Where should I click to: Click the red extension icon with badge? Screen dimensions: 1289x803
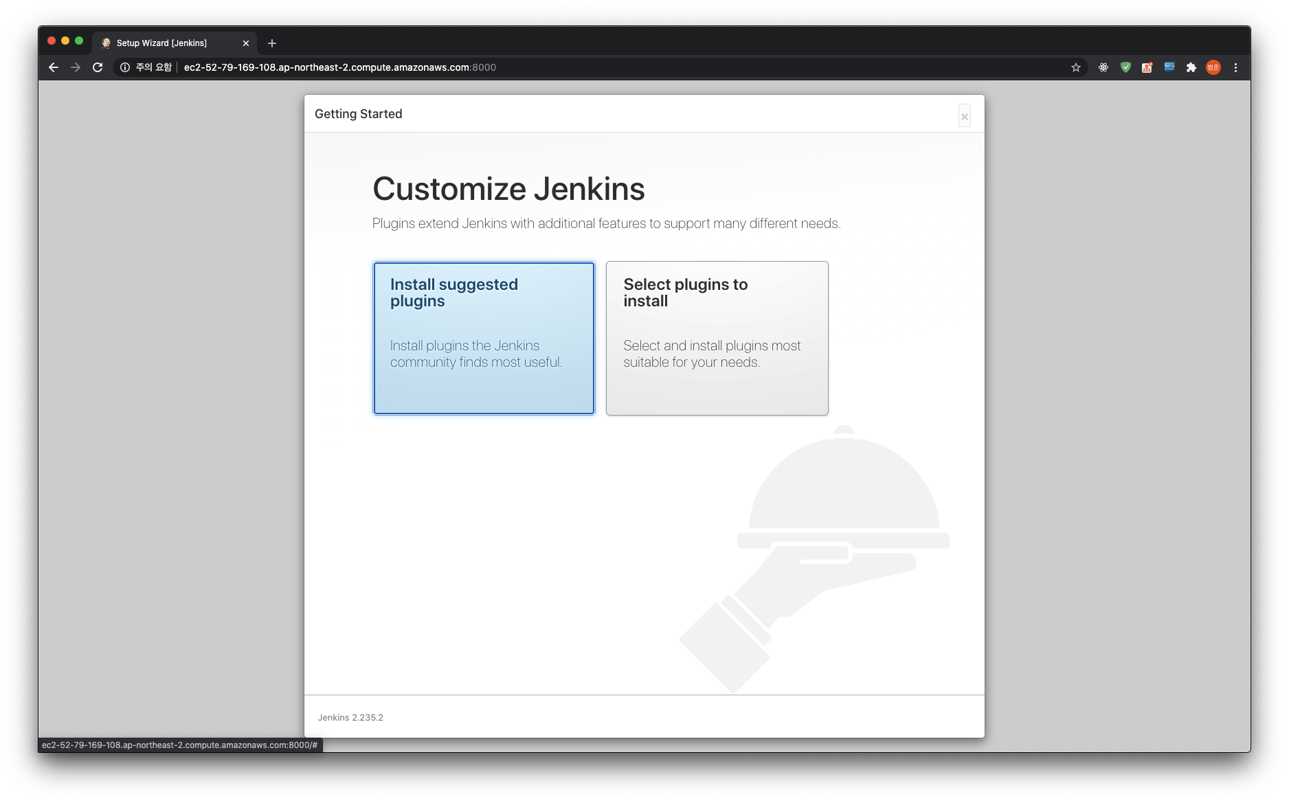pos(1147,67)
